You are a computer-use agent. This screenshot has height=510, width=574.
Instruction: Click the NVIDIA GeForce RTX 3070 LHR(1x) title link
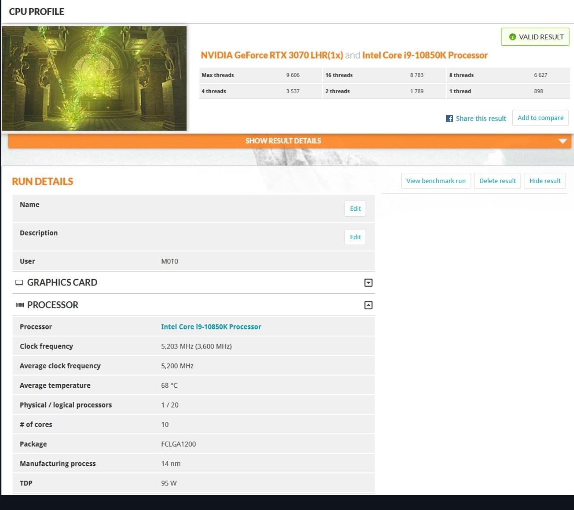(x=272, y=55)
